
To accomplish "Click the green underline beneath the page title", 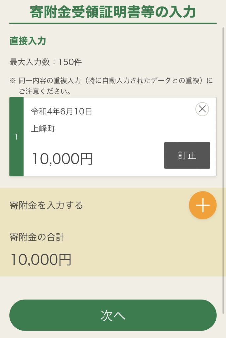I will pos(113,23).
